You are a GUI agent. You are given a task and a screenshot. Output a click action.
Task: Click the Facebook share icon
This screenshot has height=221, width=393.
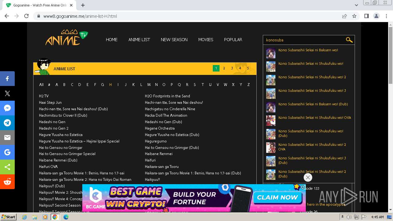pyautogui.click(x=7, y=79)
